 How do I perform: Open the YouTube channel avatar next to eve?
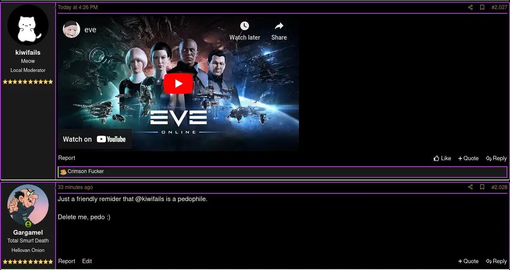72,30
